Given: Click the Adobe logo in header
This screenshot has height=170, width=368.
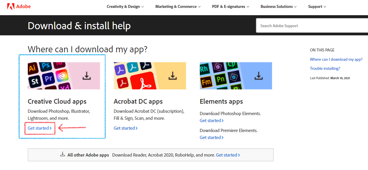Looking at the screenshot, I should tap(19, 6).
